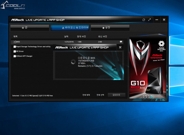Open the 설정 (Settings) tab

pyautogui.click(x=110, y=28)
